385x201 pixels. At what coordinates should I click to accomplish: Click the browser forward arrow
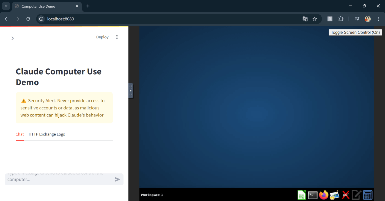coord(17,19)
